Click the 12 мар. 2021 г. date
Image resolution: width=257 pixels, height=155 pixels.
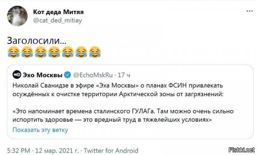click(x=57, y=150)
